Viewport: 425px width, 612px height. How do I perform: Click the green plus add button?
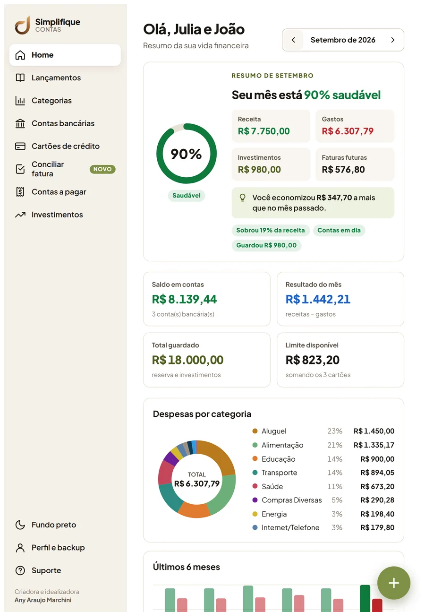394,583
